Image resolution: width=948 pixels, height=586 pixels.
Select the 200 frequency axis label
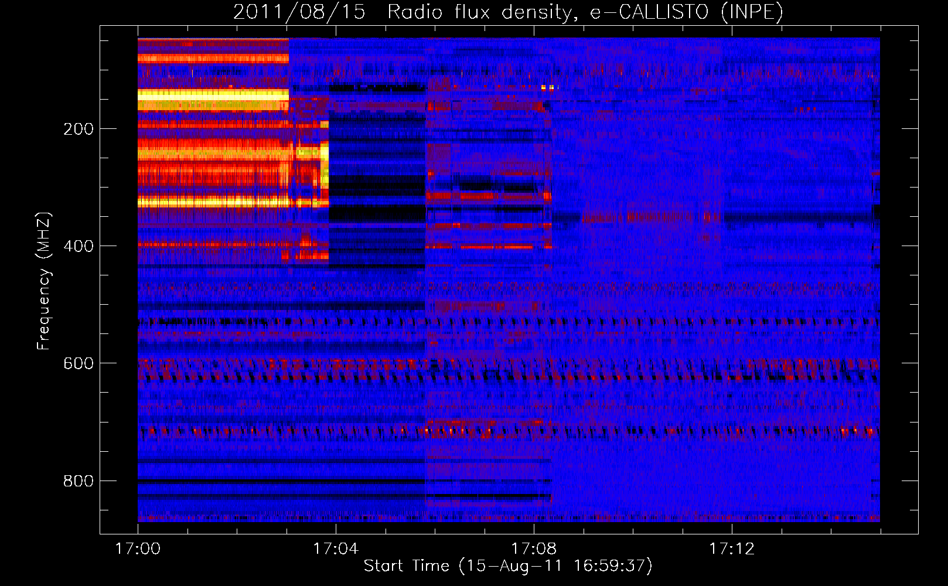(x=79, y=129)
